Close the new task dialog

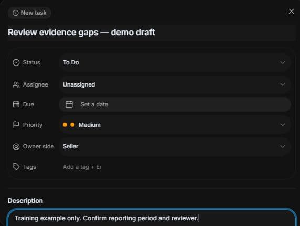pos(291,12)
